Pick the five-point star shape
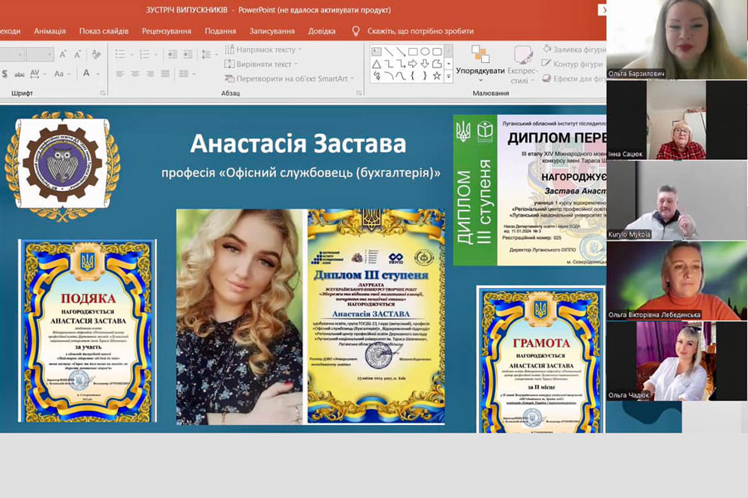The width and height of the screenshot is (748, 498). coord(436,76)
